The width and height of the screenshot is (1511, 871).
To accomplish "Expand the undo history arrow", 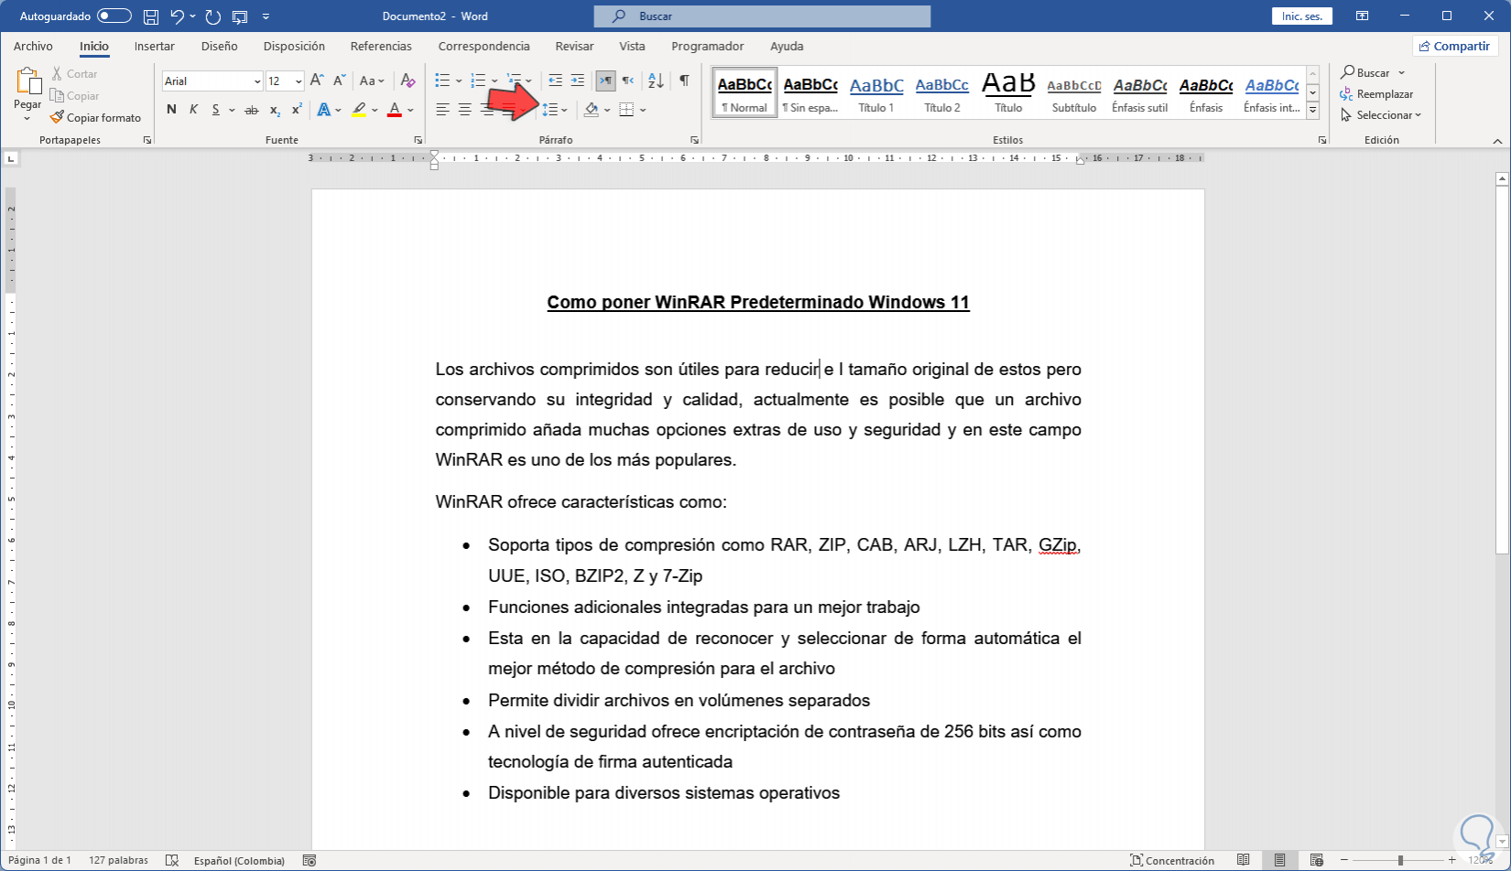I will 192,16.
